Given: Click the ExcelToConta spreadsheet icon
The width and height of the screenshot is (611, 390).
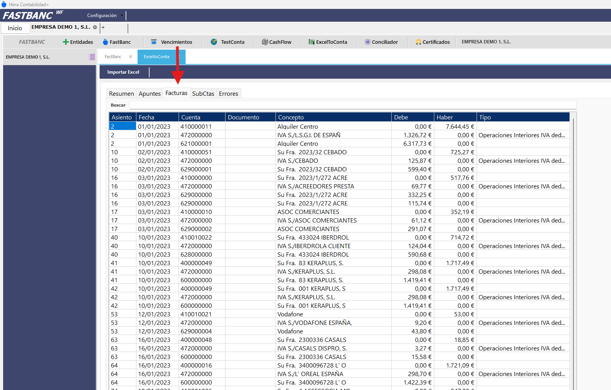Looking at the screenshot, I should point(312,42).
